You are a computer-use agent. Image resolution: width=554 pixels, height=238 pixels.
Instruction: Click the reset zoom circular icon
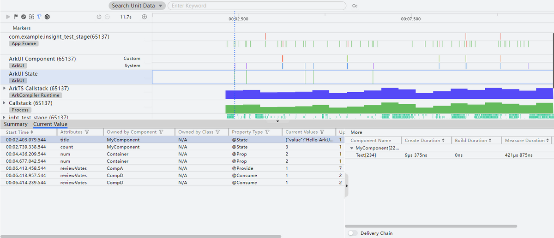[99, 17]
